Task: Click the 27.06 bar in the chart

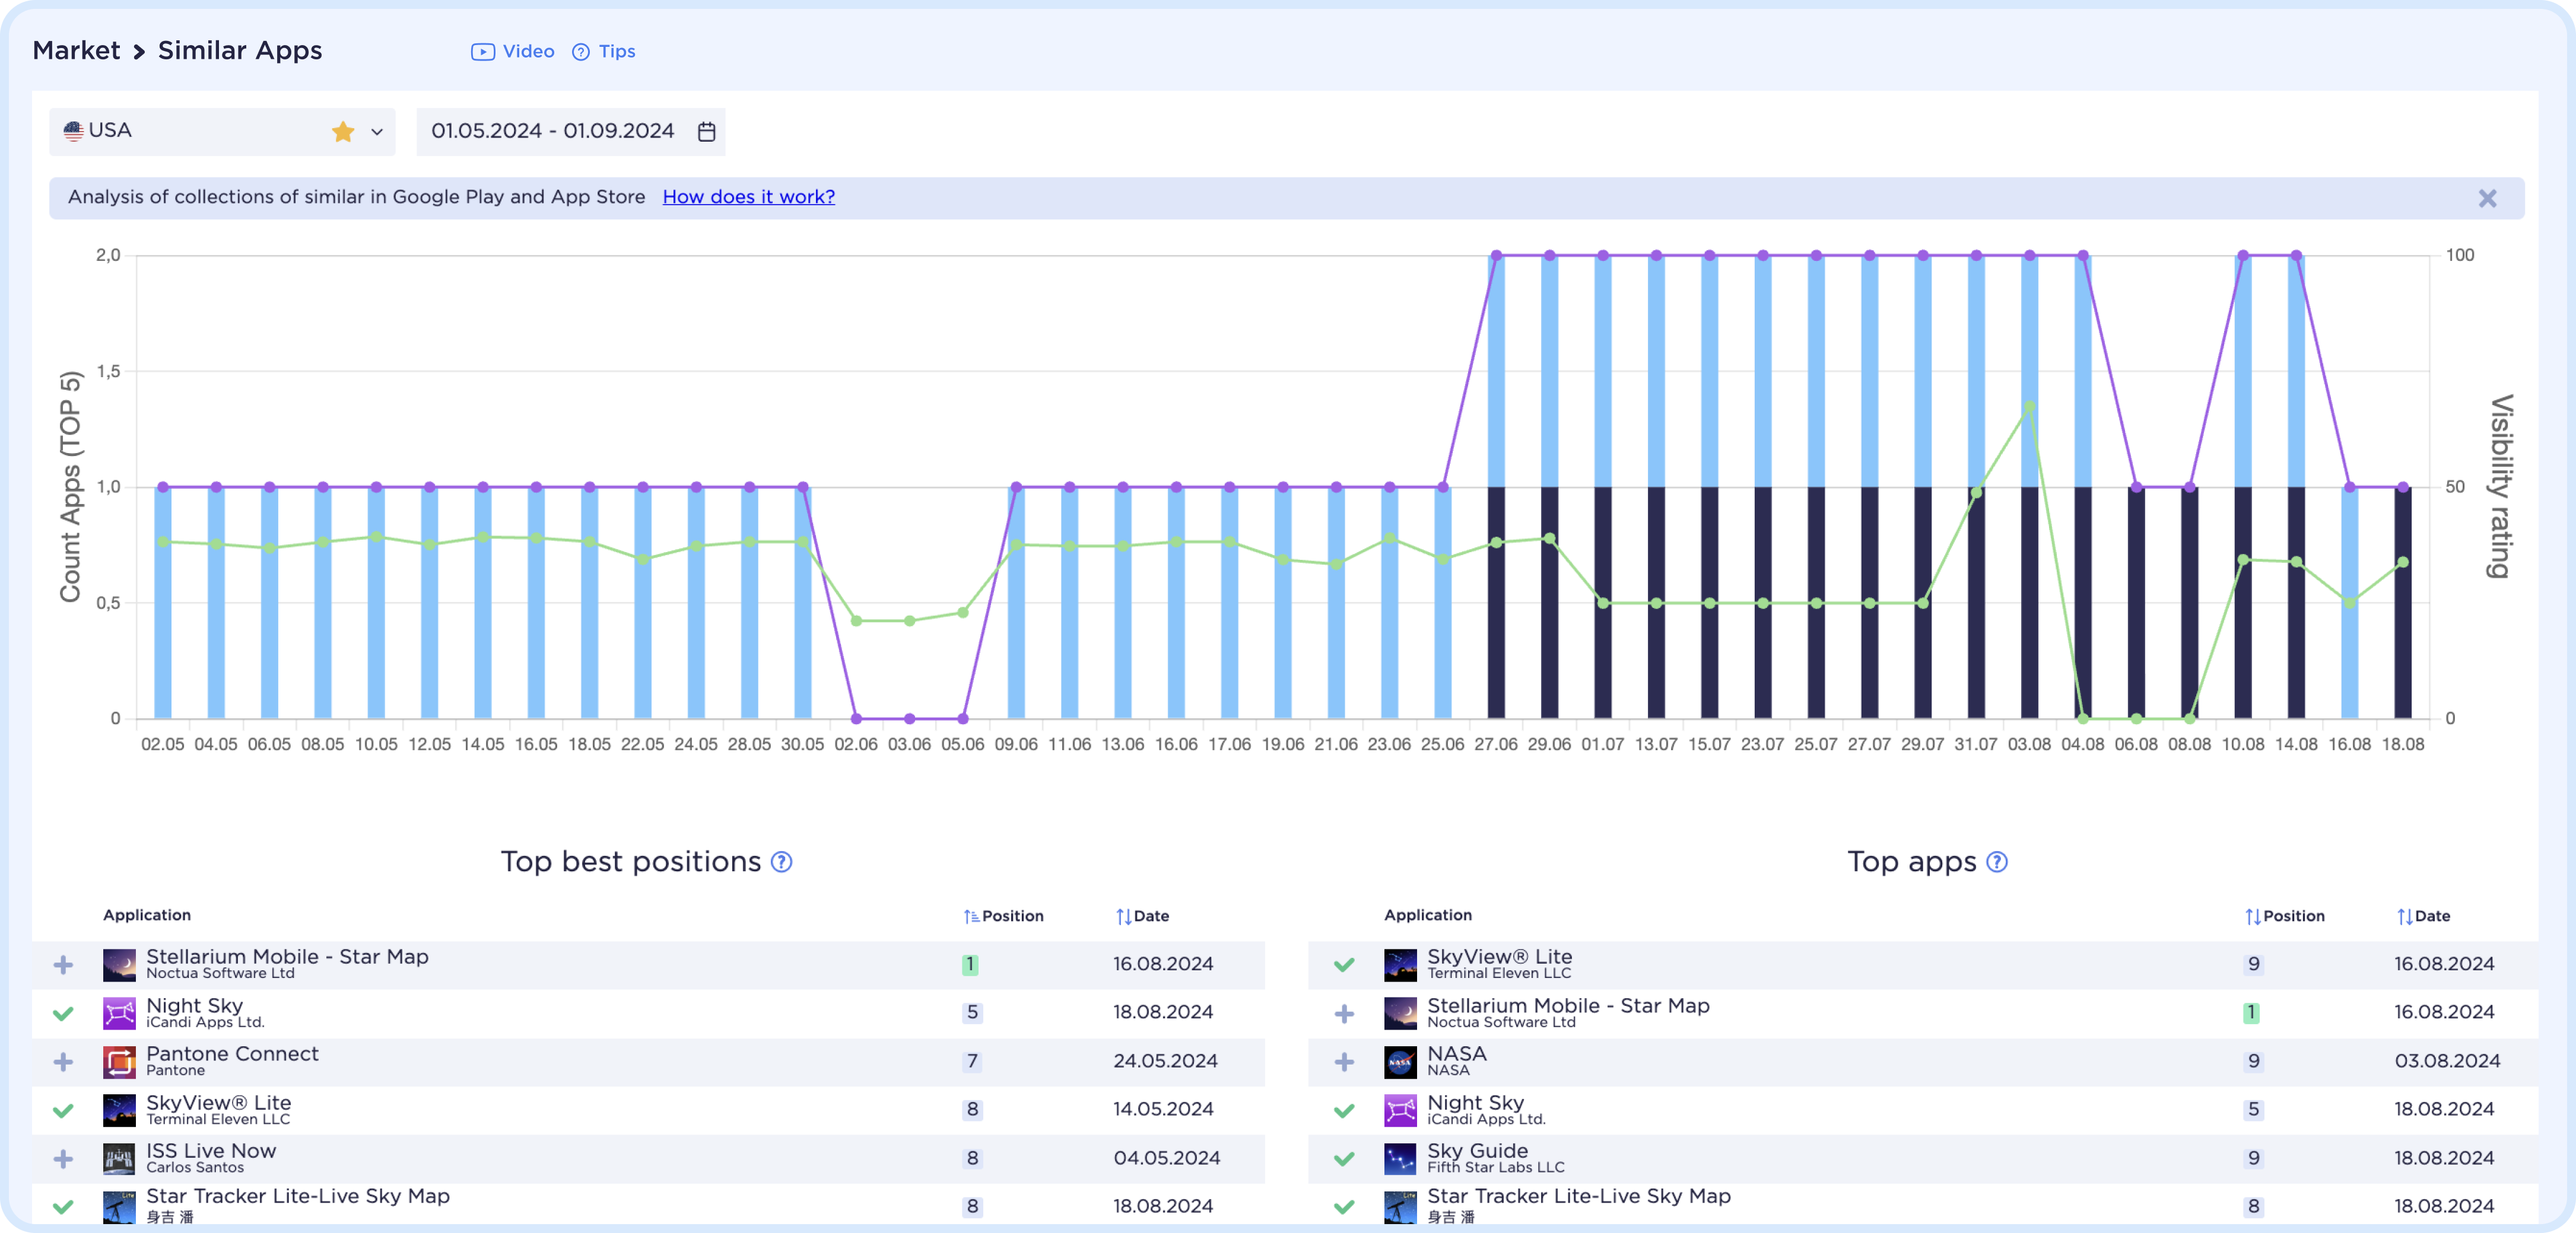Action: click(x=1496, y=486)
